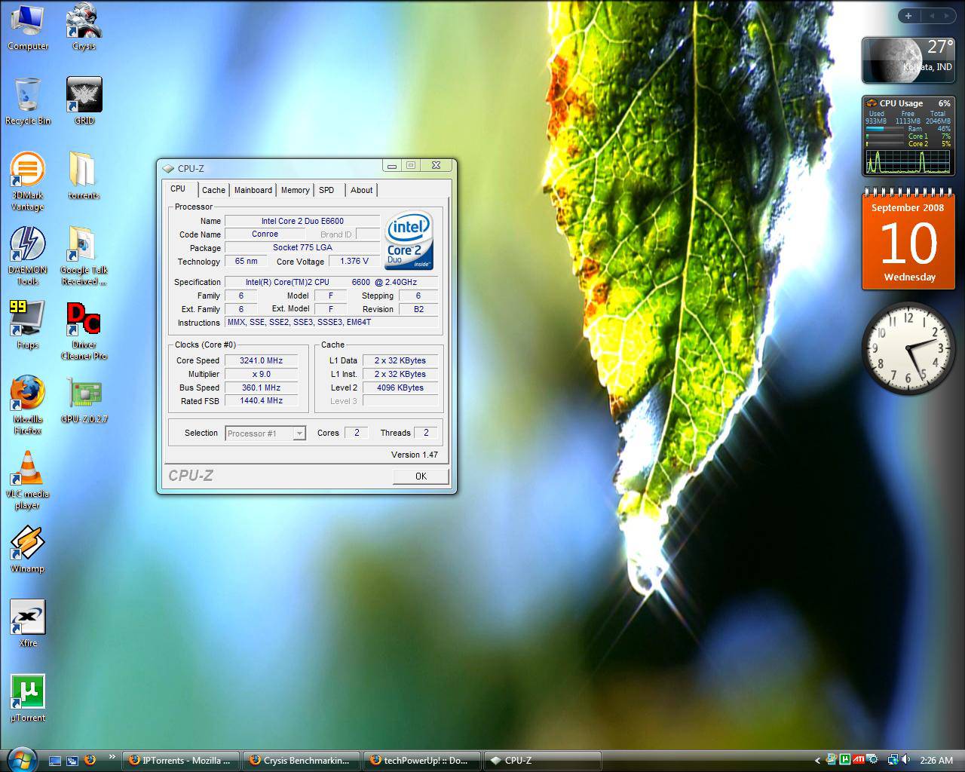Show hidden tray icons arrow
The height and width of the screenshot is (772, 965).
pos(818,760)
